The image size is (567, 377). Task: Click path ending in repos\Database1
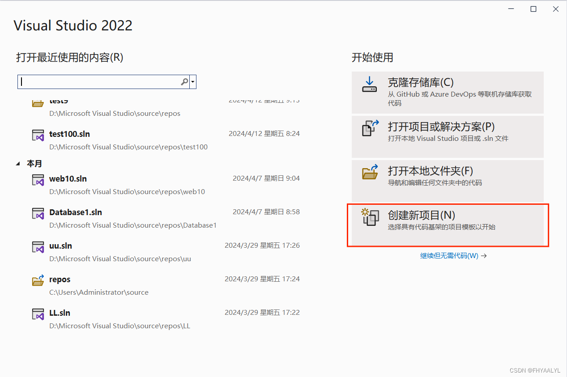[x=133, y=225]
